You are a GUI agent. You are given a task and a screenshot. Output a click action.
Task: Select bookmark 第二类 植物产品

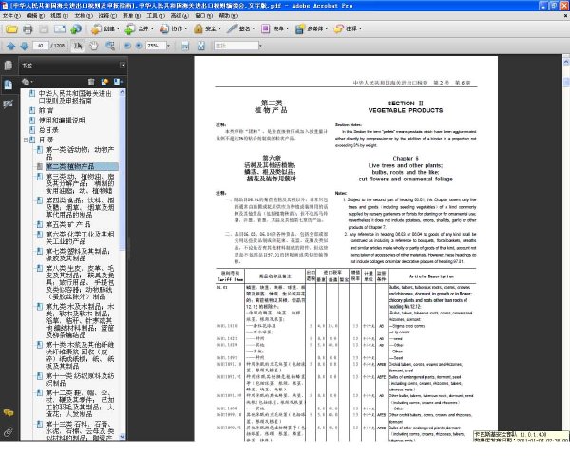click(x=69, y=166)
